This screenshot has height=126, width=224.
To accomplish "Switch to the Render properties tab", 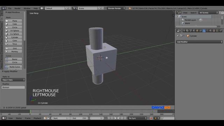I will click(184, 30).
